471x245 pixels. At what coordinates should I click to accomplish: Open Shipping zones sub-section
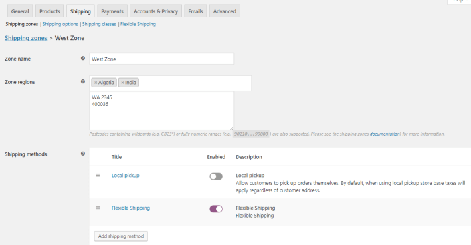22,24
